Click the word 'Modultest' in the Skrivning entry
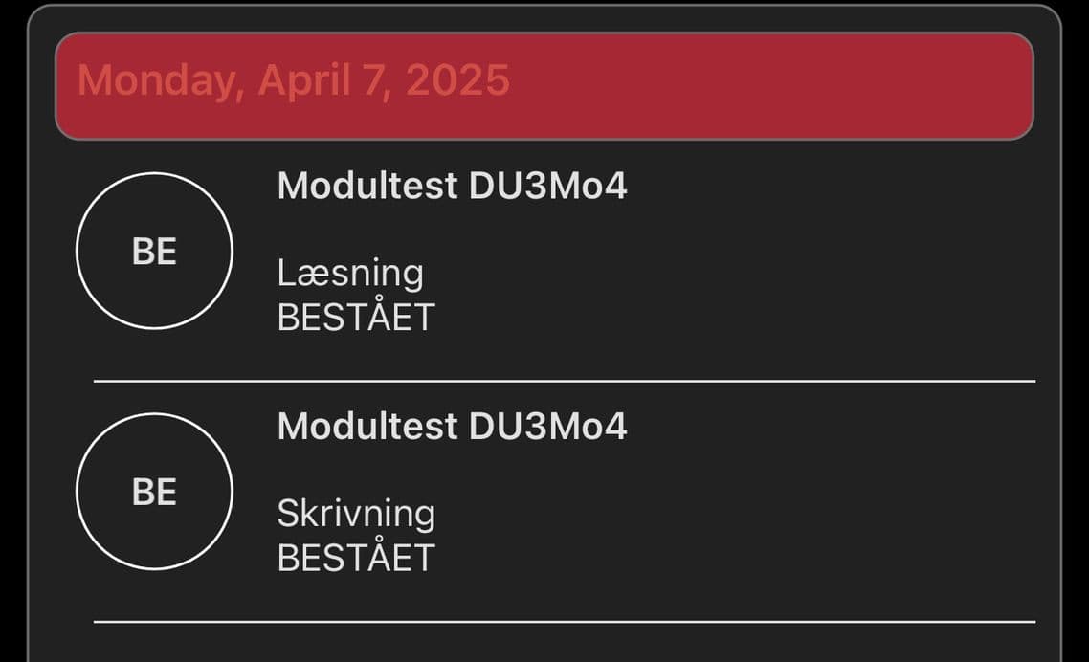The height and width of the screenshot is (662, 1089). (367, 426)
